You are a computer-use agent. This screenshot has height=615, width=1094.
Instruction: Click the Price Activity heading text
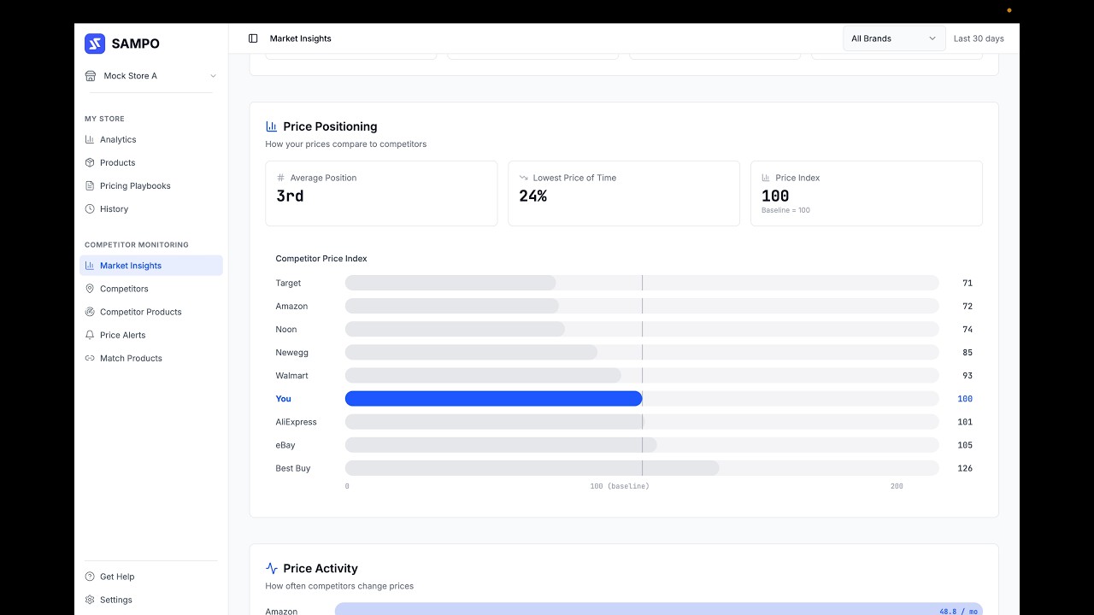[321, 568]
